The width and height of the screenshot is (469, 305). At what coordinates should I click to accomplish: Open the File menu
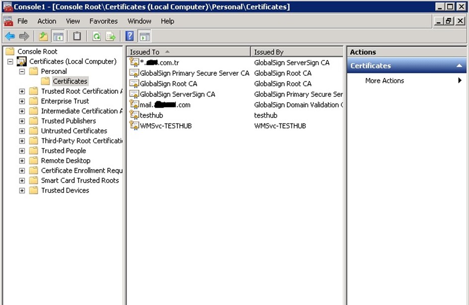pyautogui.click(x=22, y=21)
